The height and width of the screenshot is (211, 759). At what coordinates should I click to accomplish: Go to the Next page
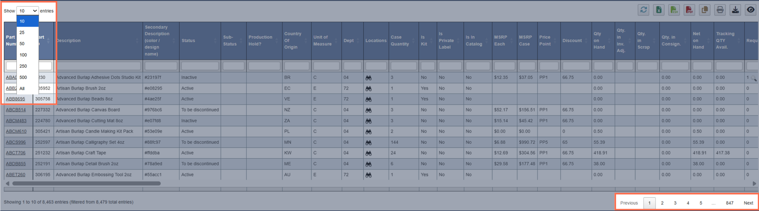748,203
